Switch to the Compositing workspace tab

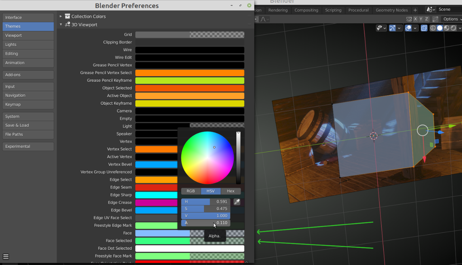point(306,10)
